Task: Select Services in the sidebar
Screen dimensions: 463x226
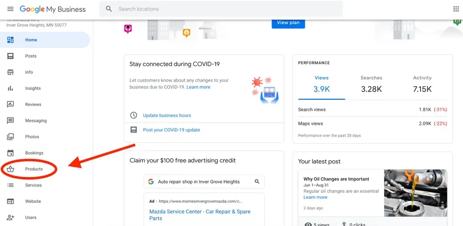Action: [45, 185]
